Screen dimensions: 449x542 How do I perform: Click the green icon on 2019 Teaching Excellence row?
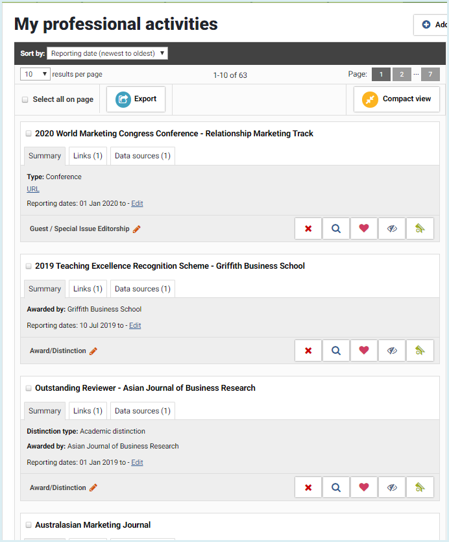[420, 351]
